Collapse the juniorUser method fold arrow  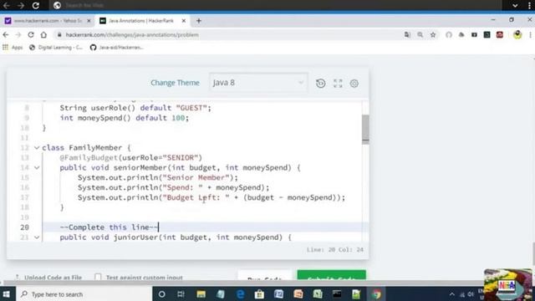click(x=37, y=237)
